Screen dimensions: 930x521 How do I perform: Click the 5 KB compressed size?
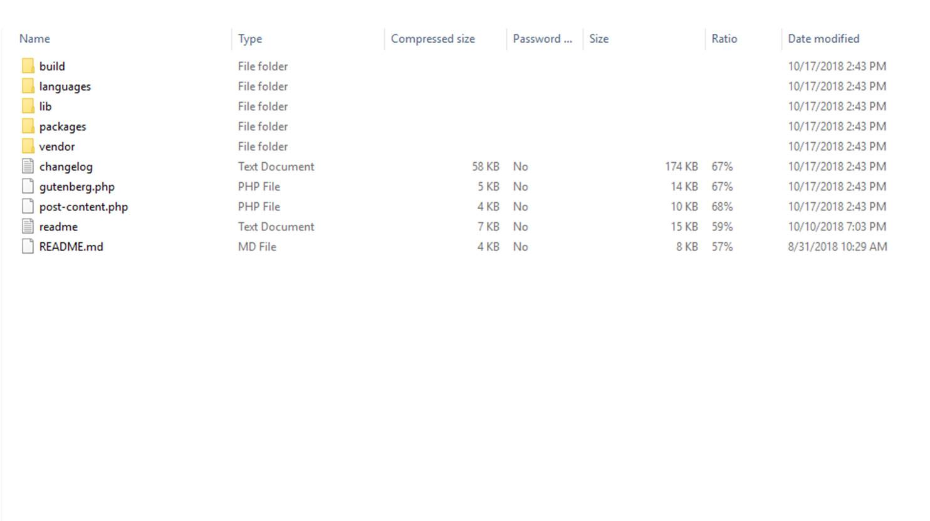pyautogui.click(x=488, y=187)
